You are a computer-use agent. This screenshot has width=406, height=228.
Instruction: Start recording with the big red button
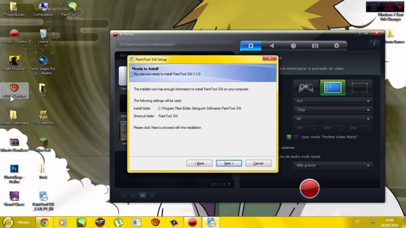point(309,189)
